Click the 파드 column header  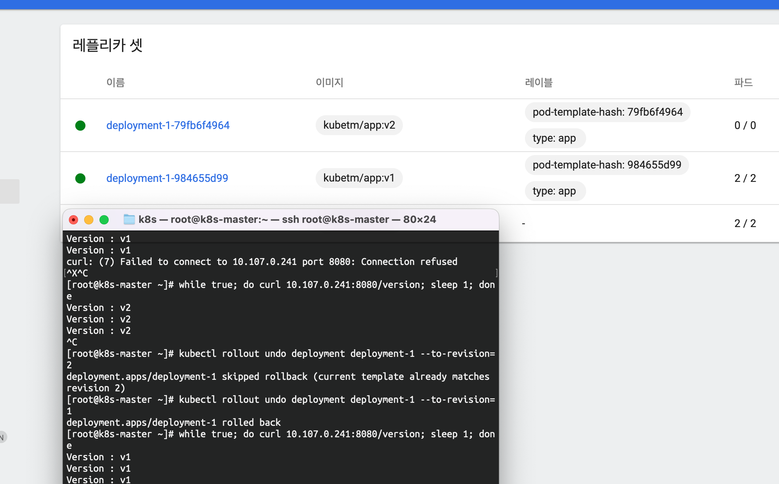pyautogui.click(x=743, y=82)
